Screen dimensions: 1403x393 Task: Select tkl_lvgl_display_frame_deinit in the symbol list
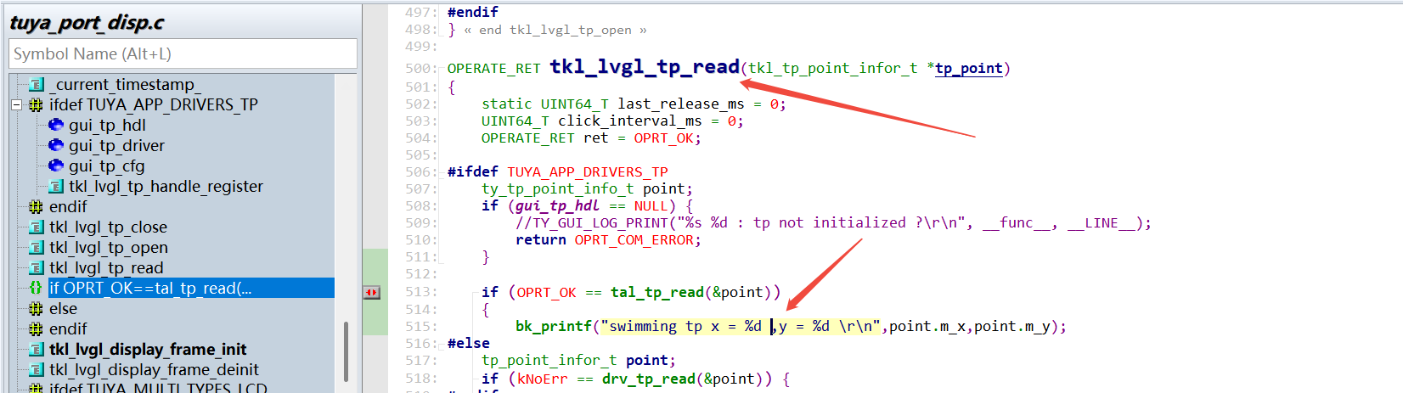pyautogui.click(x=154, y=369)
